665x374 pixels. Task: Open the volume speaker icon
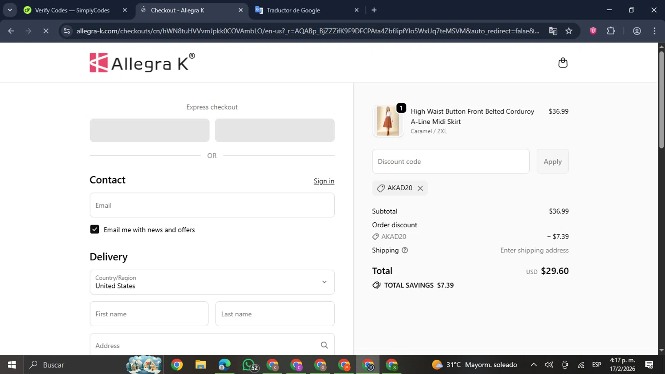[549, 365]
